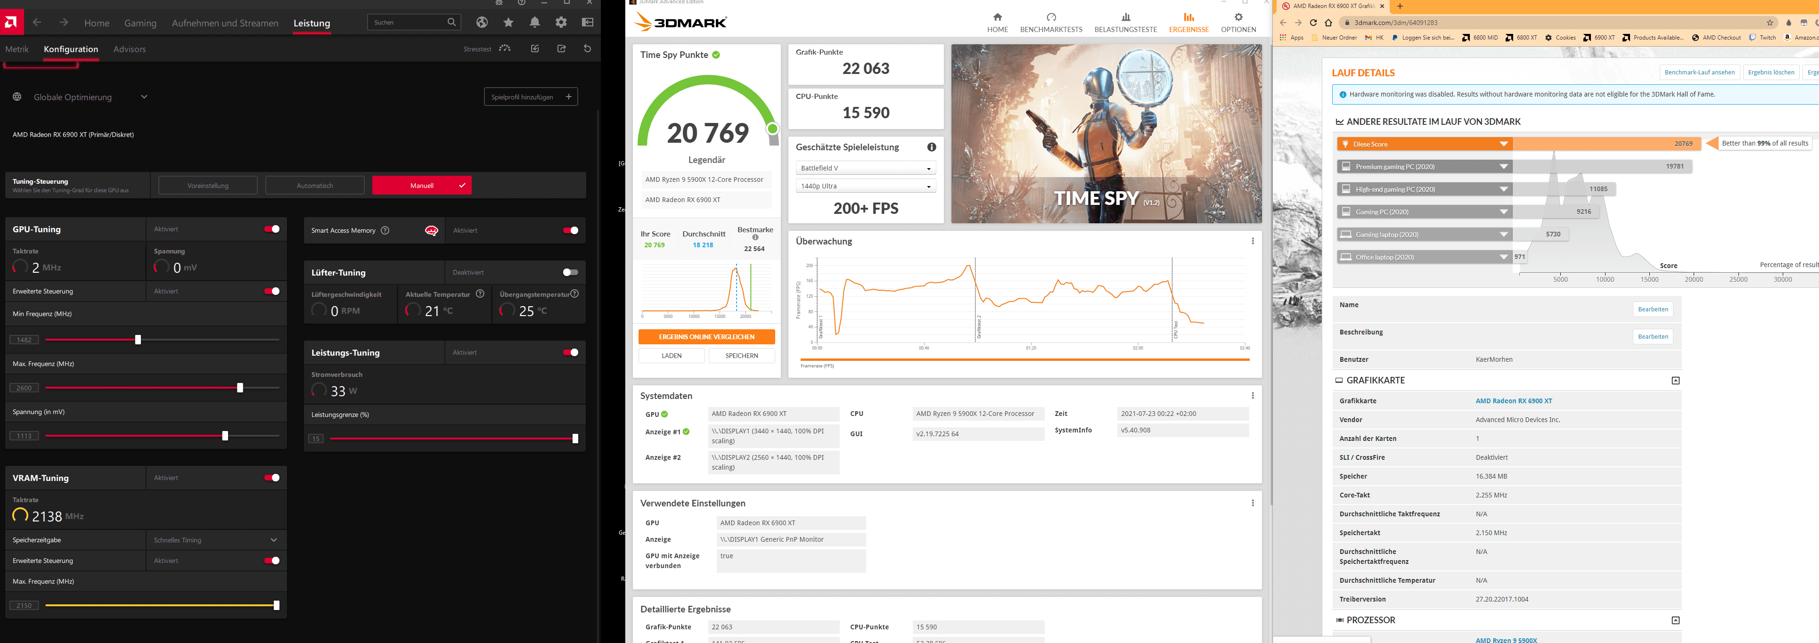Toggle VRAM-Tuning switch
1819x643 pixels.
[x=272, y=478]
